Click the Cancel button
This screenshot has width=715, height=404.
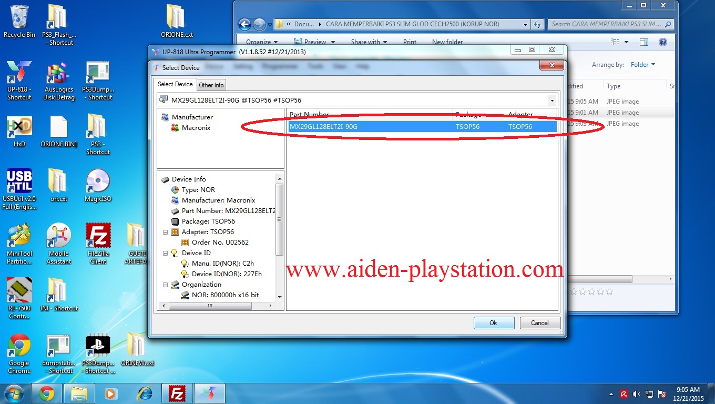[540, 323]
